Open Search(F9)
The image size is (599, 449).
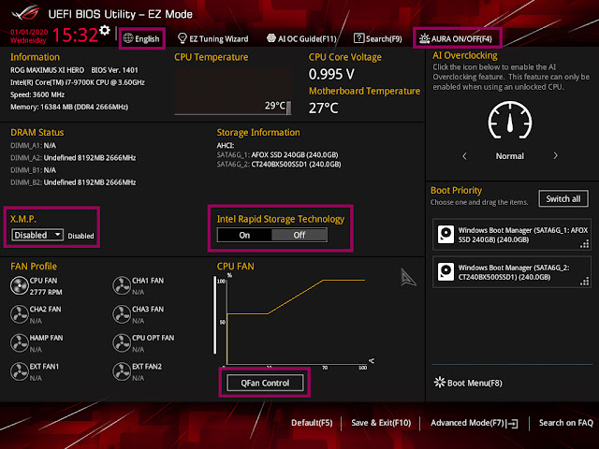click(378, 38)
